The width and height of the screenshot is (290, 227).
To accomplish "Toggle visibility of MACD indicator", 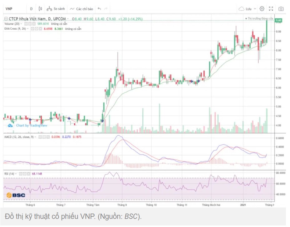I will pyautogui.click(x=40, y=137).
